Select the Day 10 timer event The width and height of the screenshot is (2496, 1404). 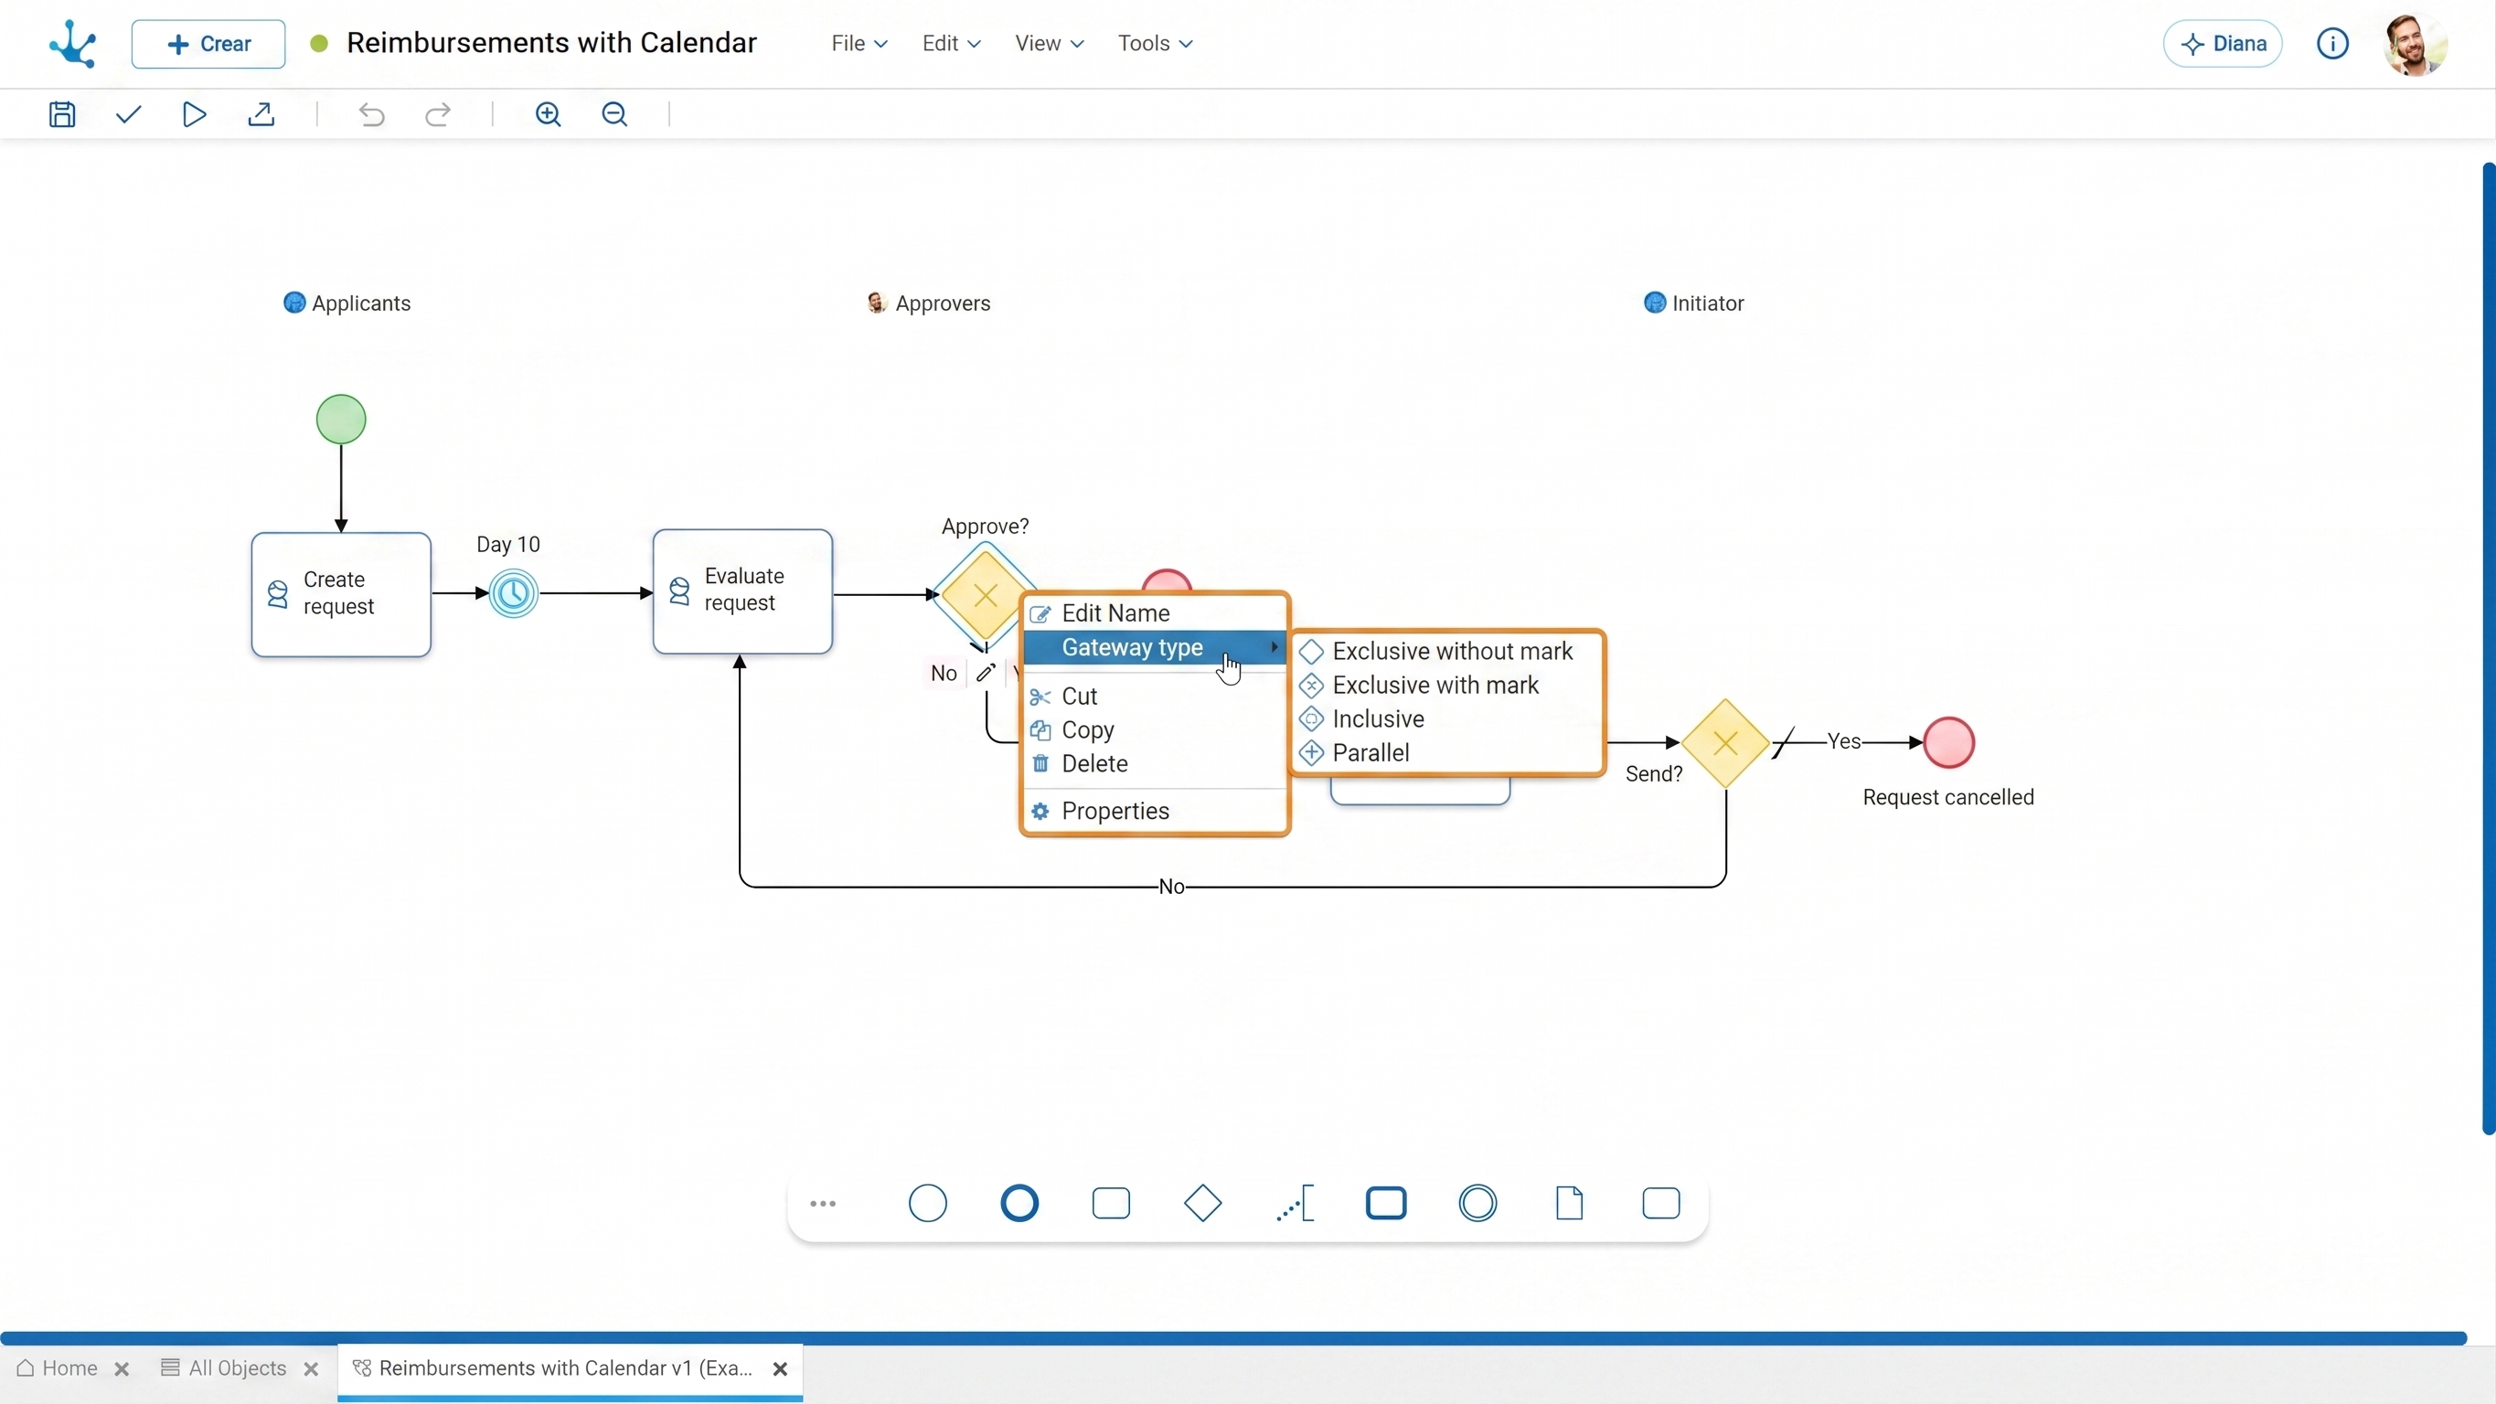pyautogui.click(x=514, y=593)
